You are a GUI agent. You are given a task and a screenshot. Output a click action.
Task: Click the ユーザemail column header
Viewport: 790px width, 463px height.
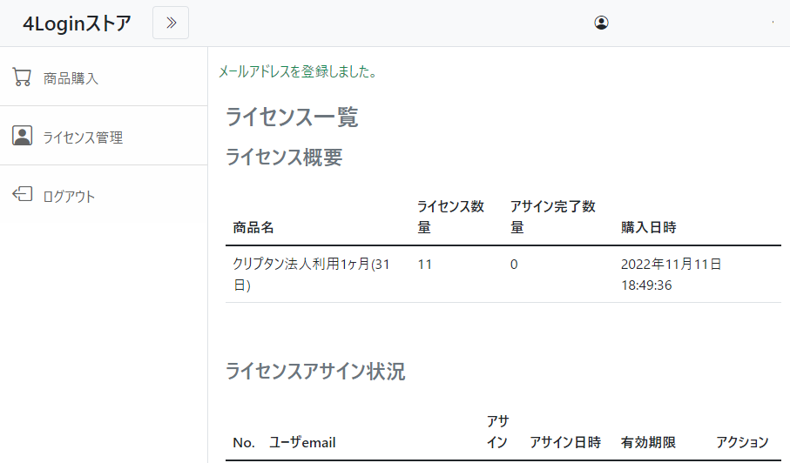302,442
